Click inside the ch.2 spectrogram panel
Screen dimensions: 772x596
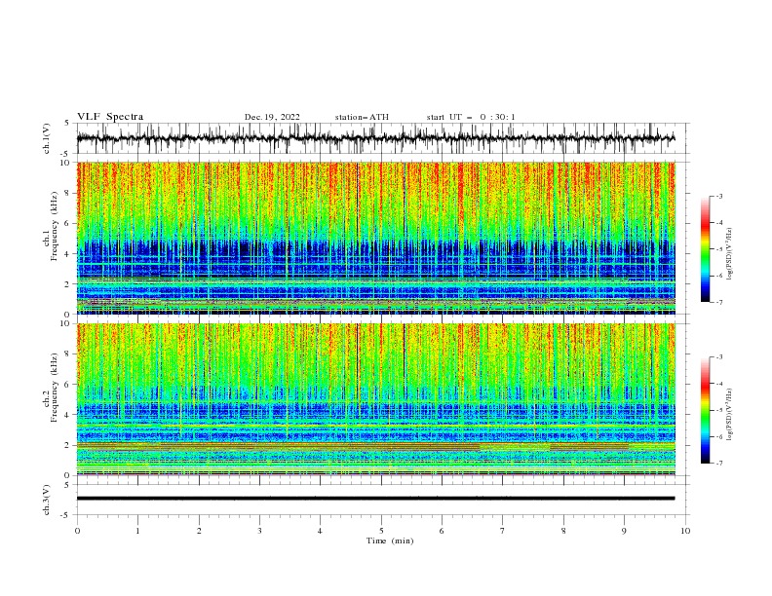375,399
